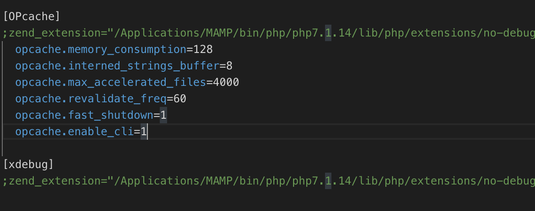The width and height of the screenshot is (535, 211).
Task: Click the opcache.enable_cli setting name
Action: pyautogui.click(x=74, y=132)
